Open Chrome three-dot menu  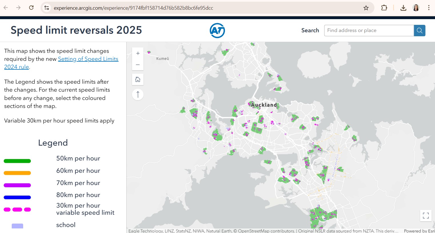pos(429,8)
